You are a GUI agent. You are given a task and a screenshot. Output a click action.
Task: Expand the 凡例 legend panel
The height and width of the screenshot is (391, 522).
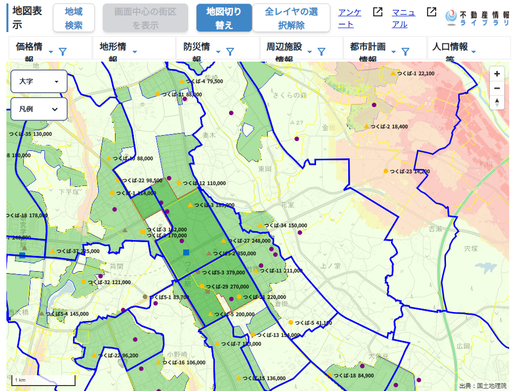click(39, 109)
